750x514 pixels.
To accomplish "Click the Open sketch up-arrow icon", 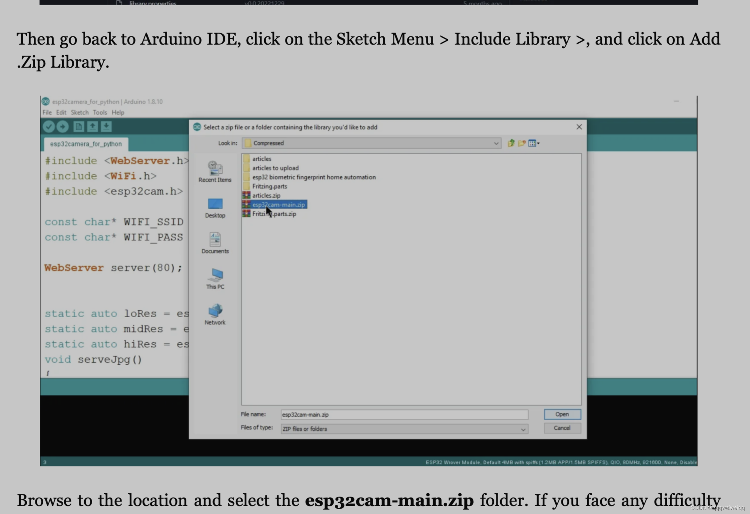I will pyautogui.click(x=92, y=127).
